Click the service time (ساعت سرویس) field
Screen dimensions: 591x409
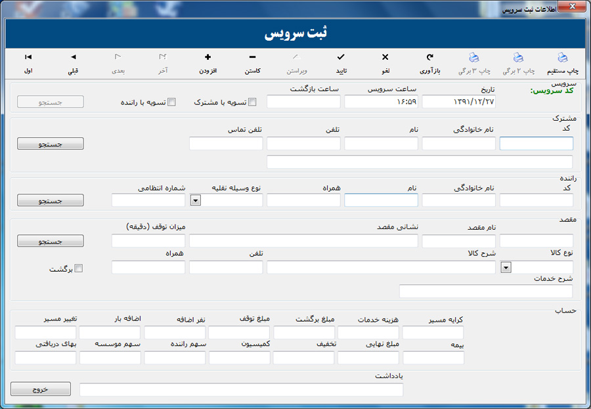381,102
